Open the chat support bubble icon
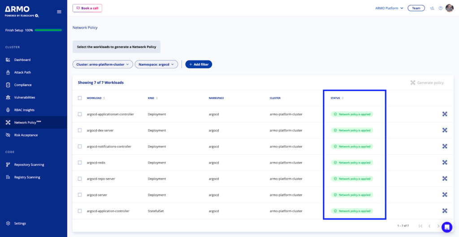 pyautogui.click(x=447, y=227)
